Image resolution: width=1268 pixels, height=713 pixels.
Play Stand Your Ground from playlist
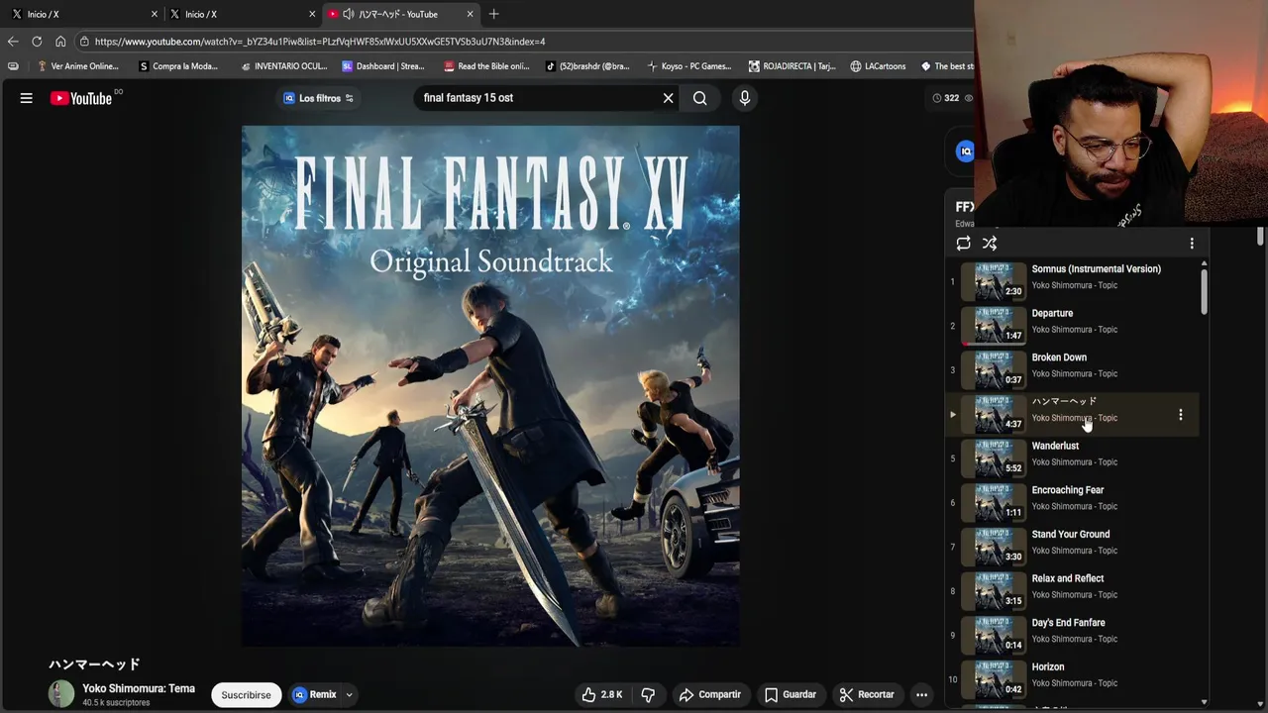click(1070, 535)
